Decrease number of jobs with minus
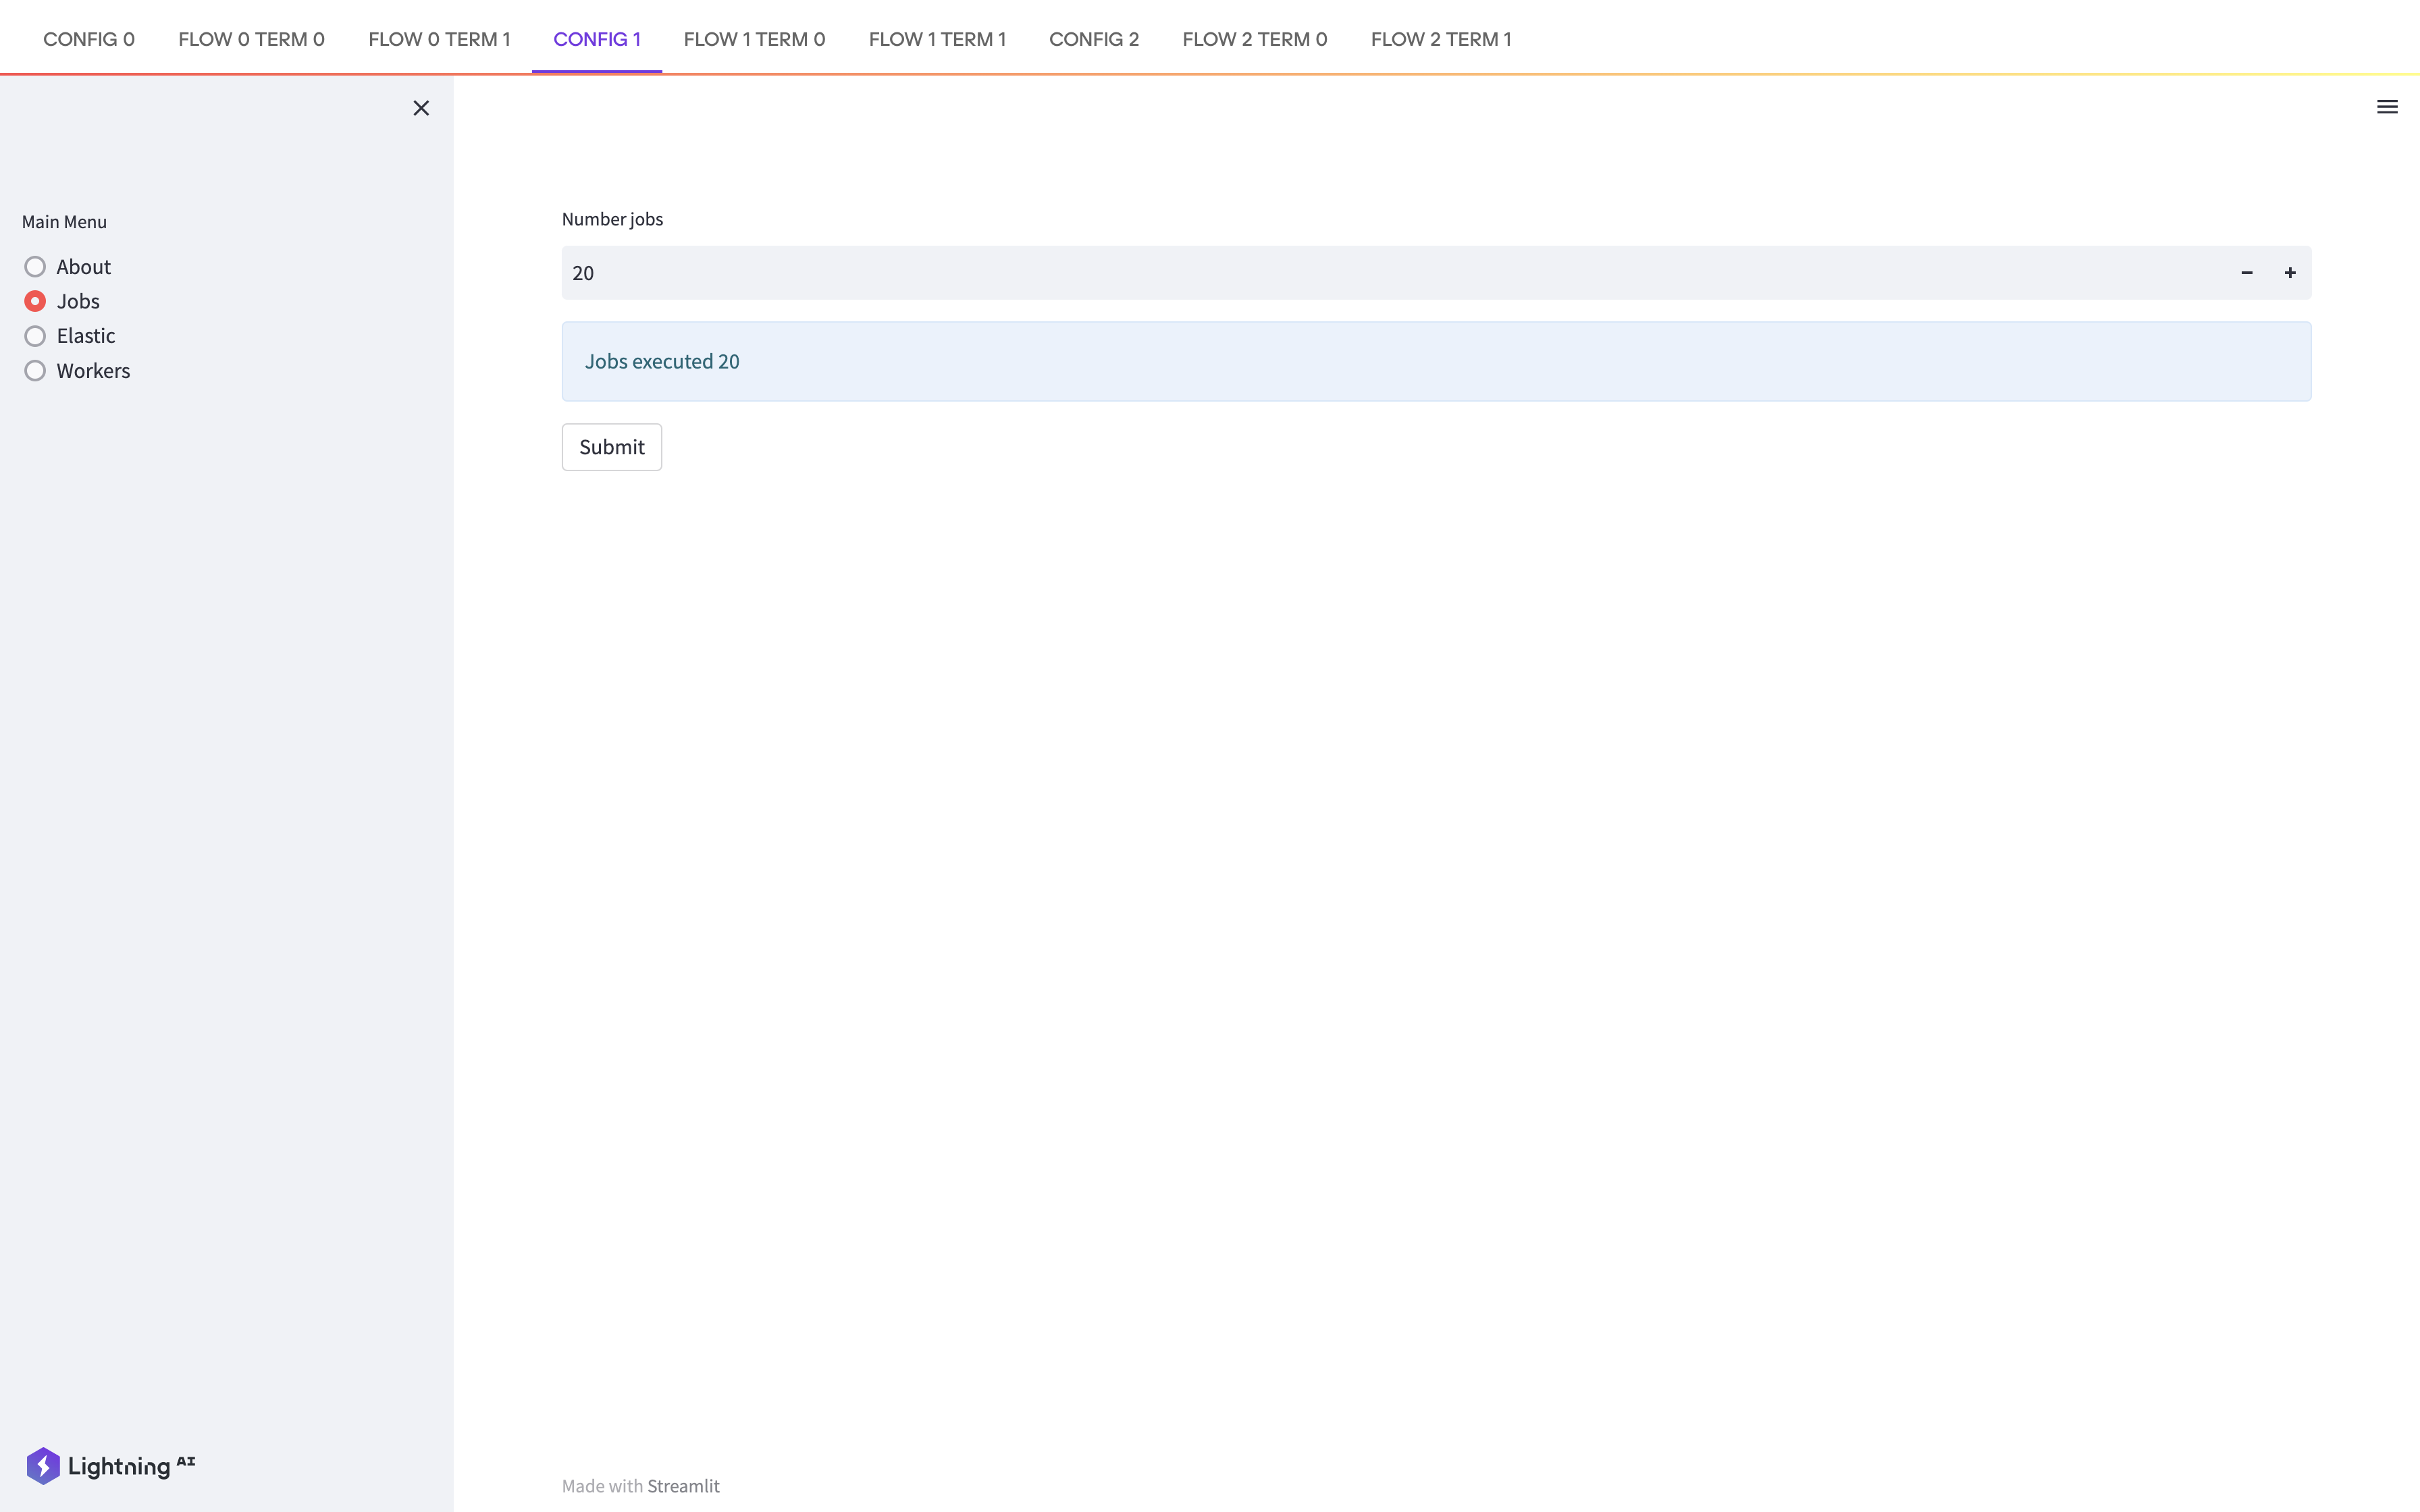 [2246, 273]
